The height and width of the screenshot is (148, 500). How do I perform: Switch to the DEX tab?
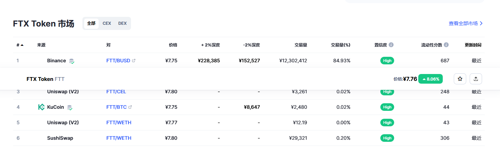click(122, 23)
